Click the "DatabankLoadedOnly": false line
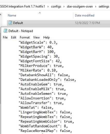This screenshot has width=110, height=134. pos(47,80)
